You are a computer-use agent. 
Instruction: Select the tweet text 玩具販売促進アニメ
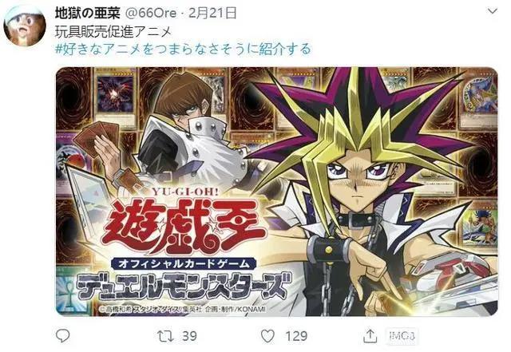click(x=113, y=32)
